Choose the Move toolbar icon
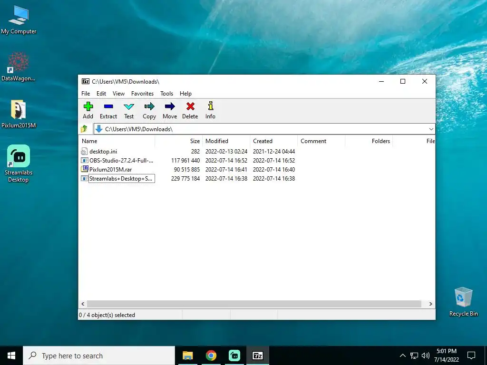The width and height of the screenshot is (487, 365). click(170, 106)
